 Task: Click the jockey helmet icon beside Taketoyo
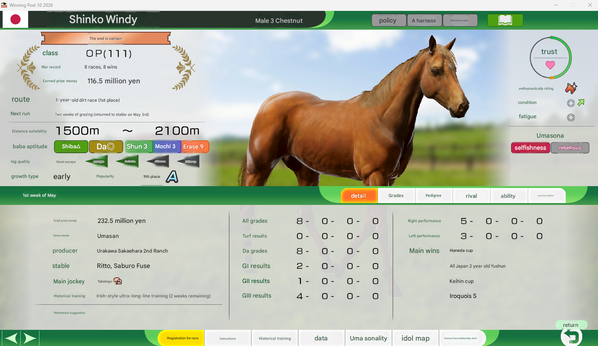click(x=118, y=281)
